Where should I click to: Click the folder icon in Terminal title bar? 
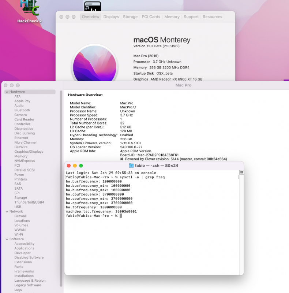pyautogui.click(x=131, y=166)
